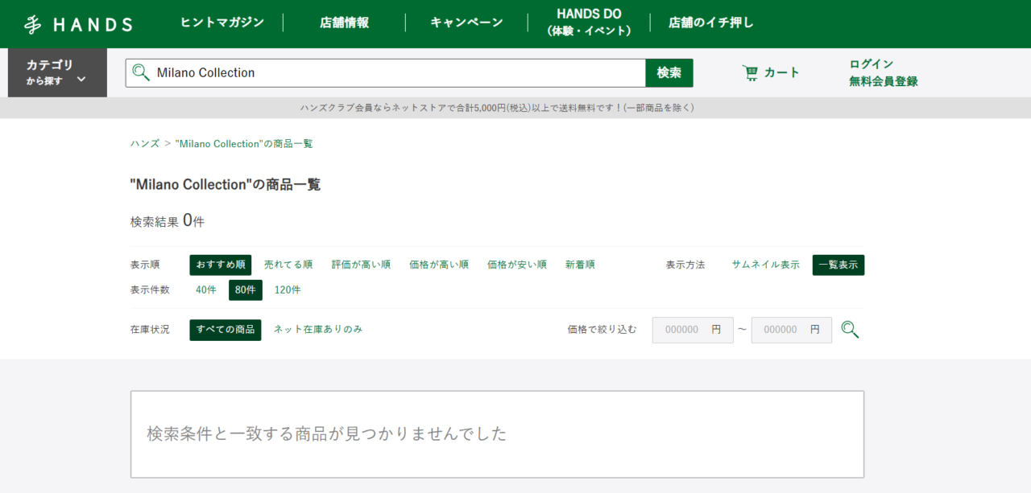Open キャンペーン menu item
This screenshot has height=493, width=1031.
(x=466, y=23)
